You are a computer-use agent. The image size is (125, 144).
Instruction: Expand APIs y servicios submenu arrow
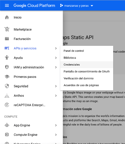tap(56, 48)
